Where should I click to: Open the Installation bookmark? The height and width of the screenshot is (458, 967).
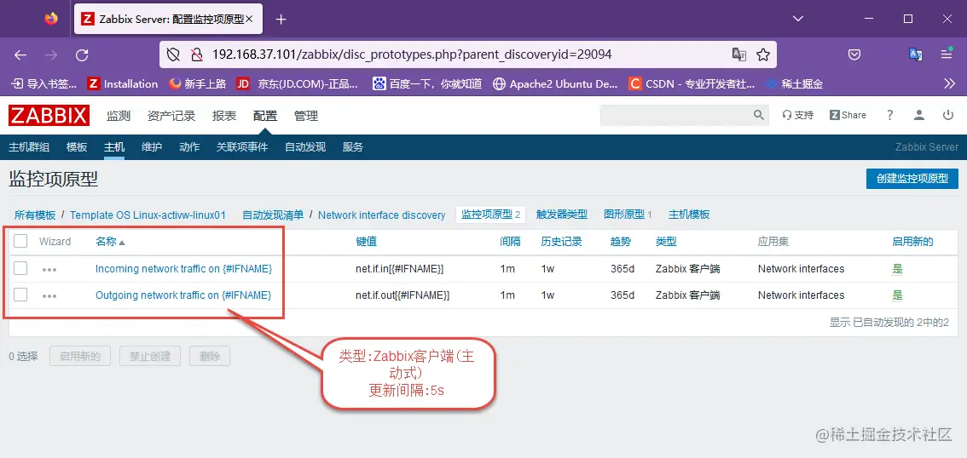click(x=123, y=83)
